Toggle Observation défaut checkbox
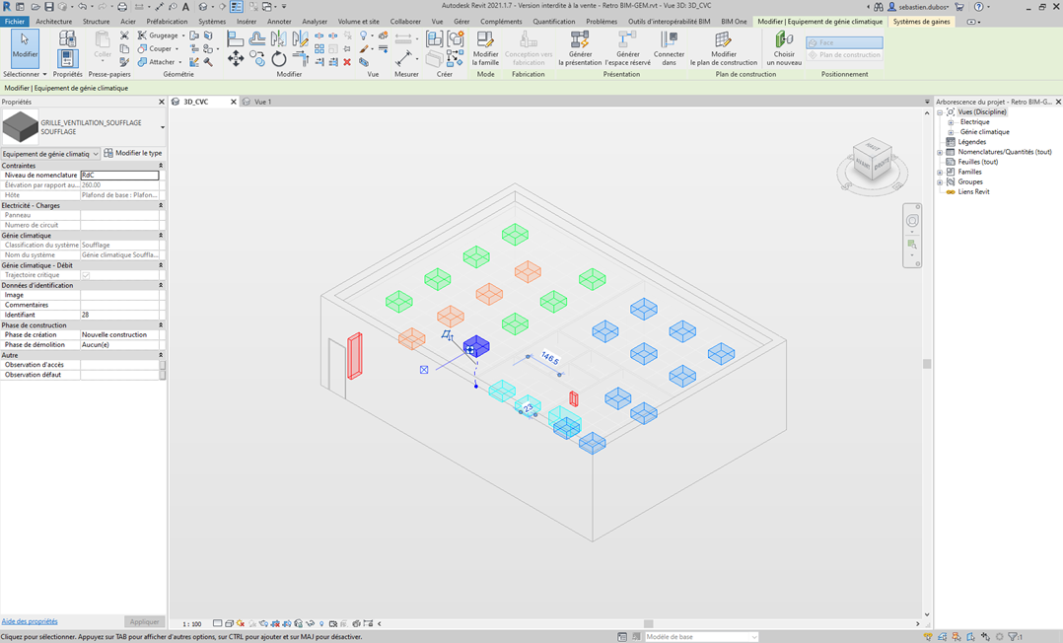 [x=163, y=375]
